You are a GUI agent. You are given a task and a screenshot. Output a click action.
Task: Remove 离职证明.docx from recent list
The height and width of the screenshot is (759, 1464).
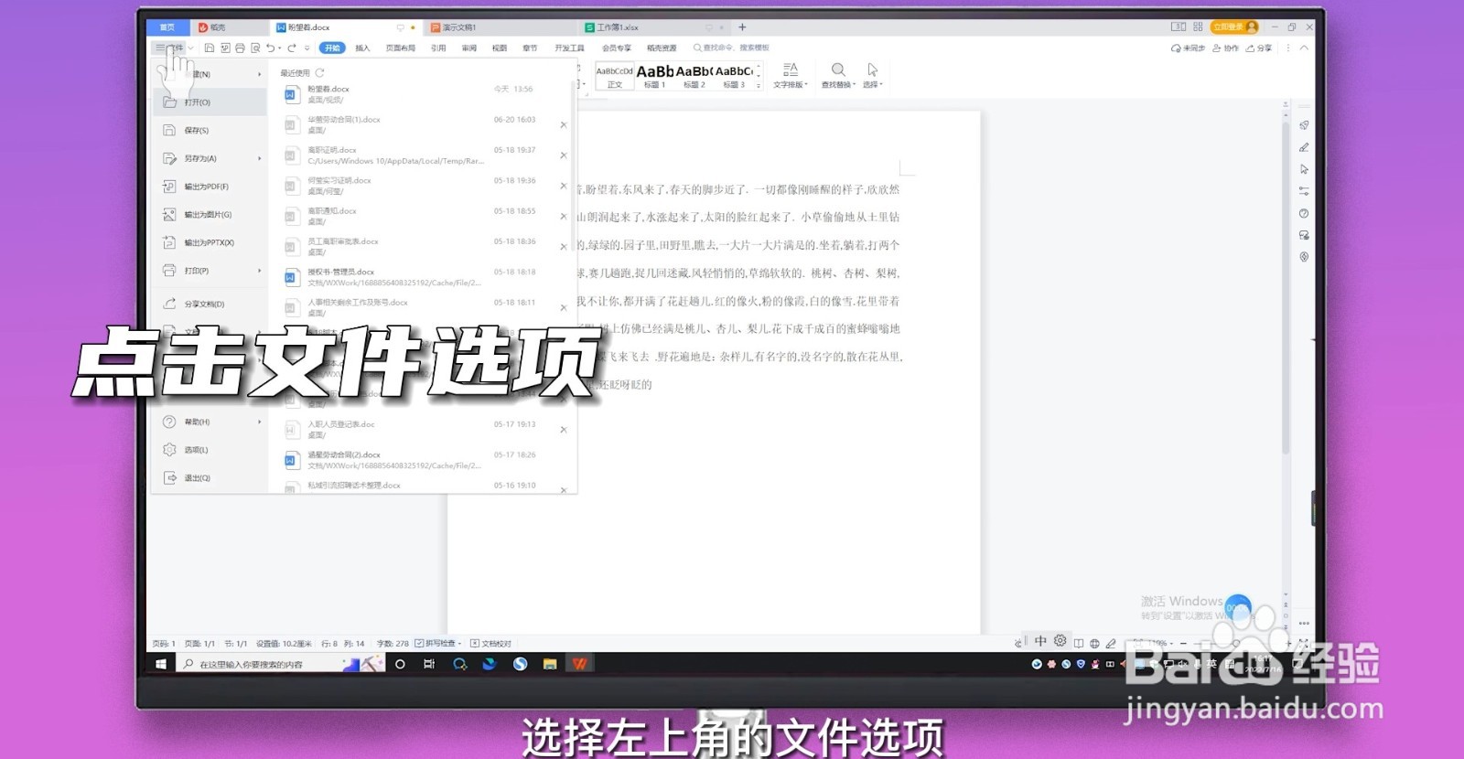[564, 155]
